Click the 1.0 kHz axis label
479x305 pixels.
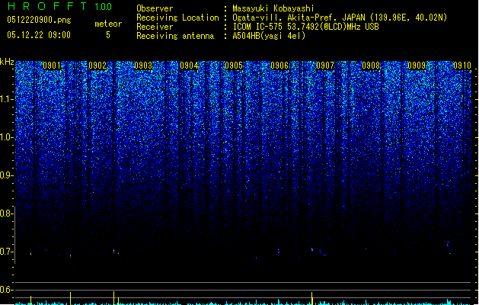(6, 137)
